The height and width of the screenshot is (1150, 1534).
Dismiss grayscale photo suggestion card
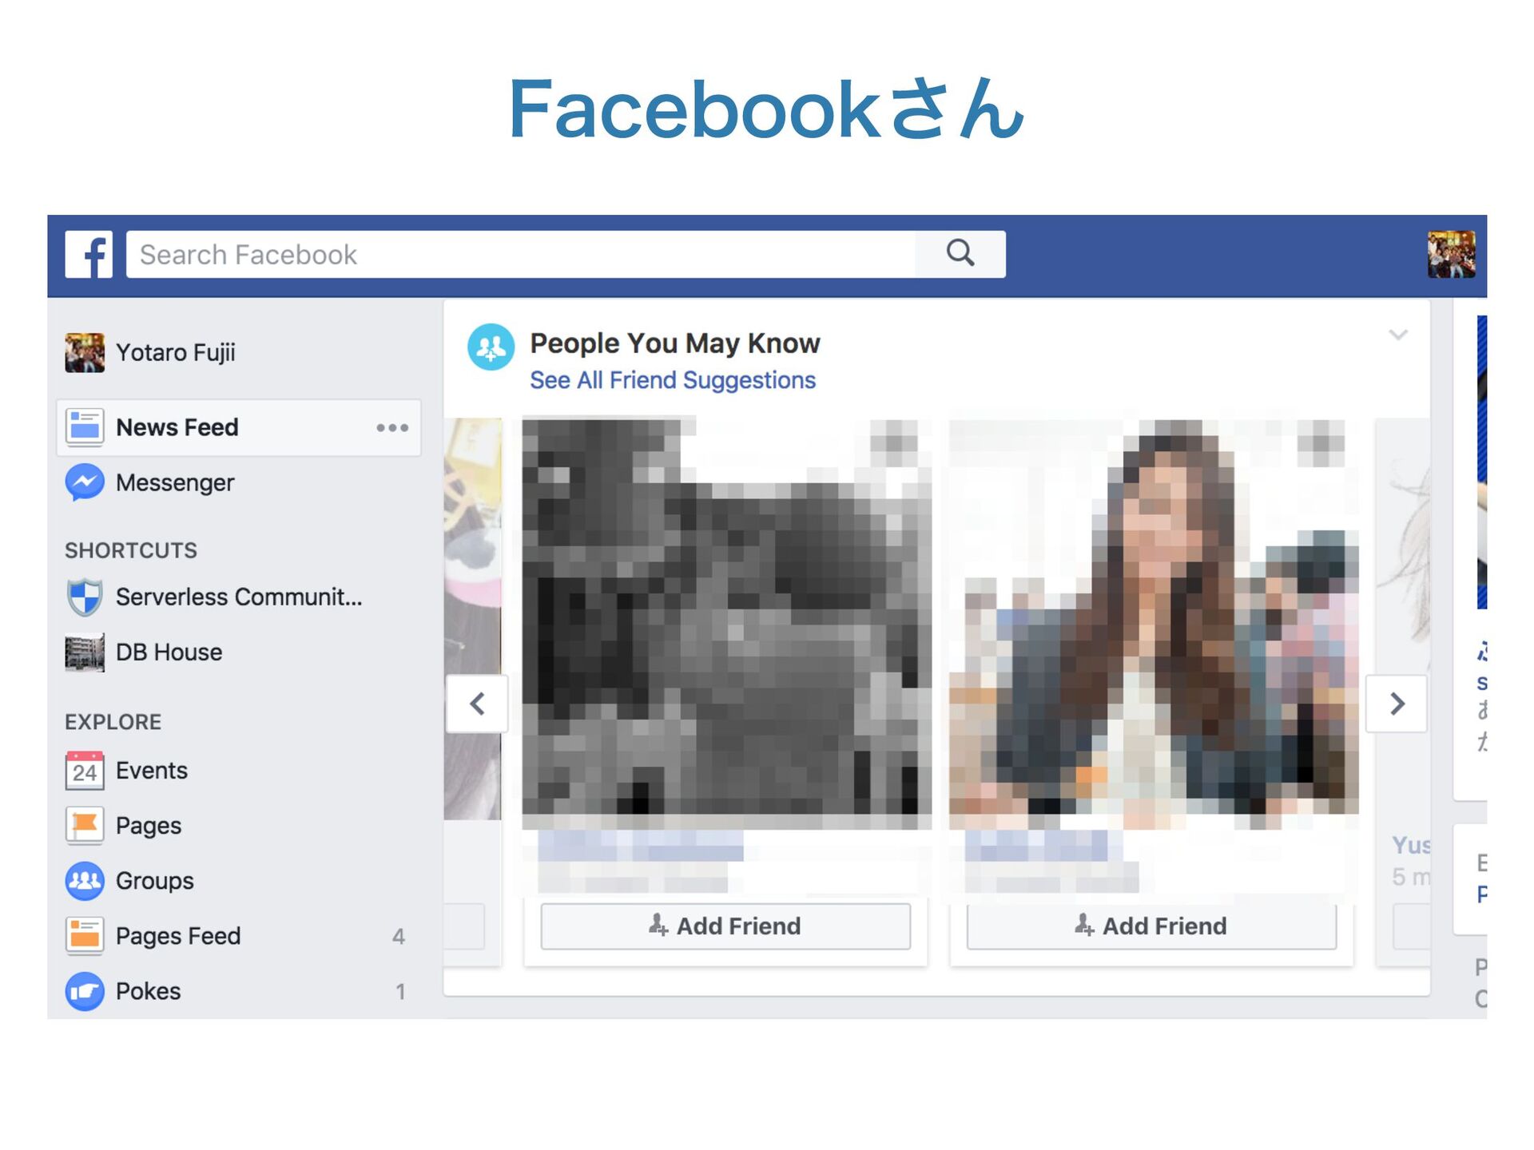(895, 442)
